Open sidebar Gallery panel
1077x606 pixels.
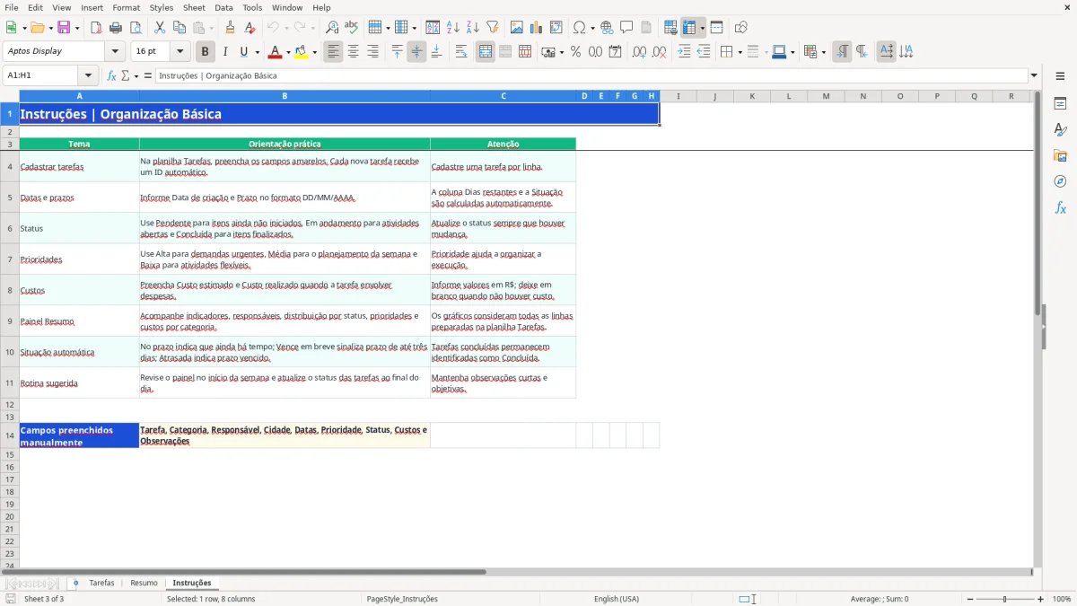tap(1060, 156)
